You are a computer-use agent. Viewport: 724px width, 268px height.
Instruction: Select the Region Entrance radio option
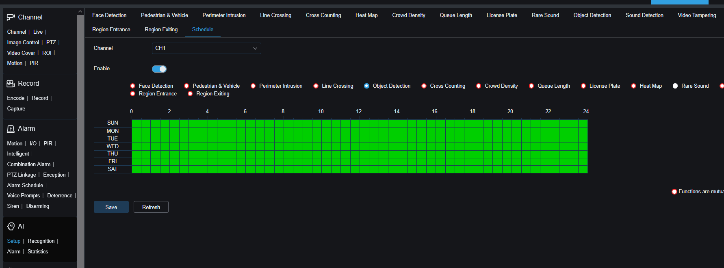click(132, 94)
